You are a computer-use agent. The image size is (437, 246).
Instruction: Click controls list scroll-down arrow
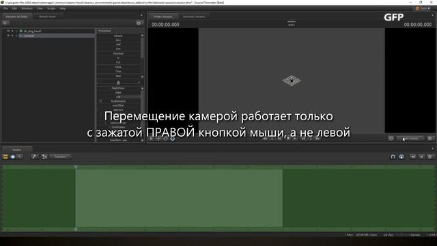click(142, 140)
